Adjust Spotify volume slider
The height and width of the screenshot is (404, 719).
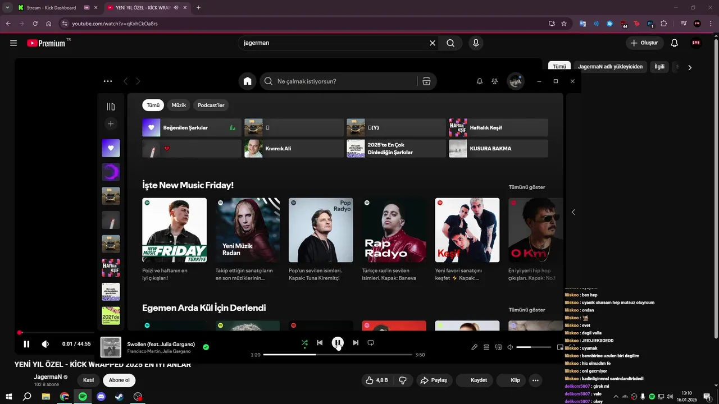[534, 347]
